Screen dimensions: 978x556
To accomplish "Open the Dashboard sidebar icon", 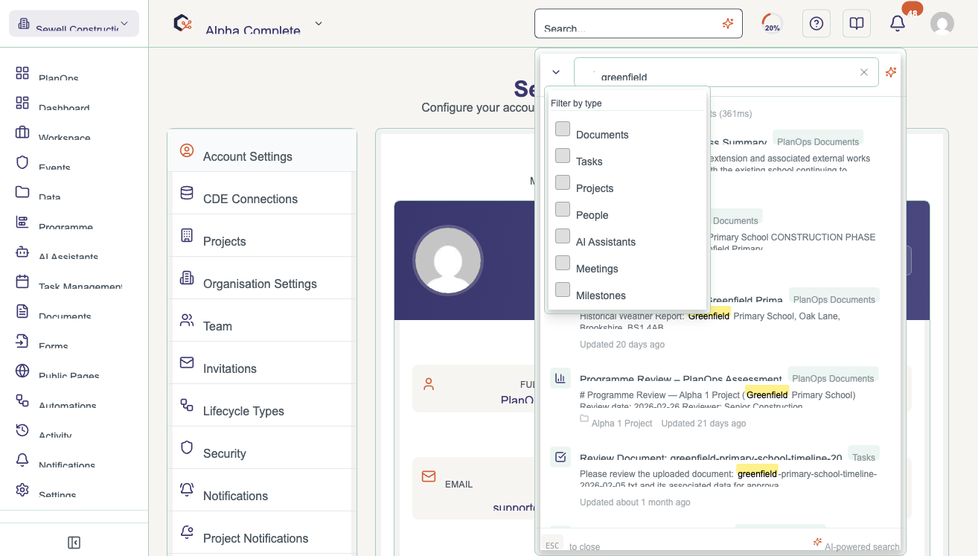I will tap(22, 103).
